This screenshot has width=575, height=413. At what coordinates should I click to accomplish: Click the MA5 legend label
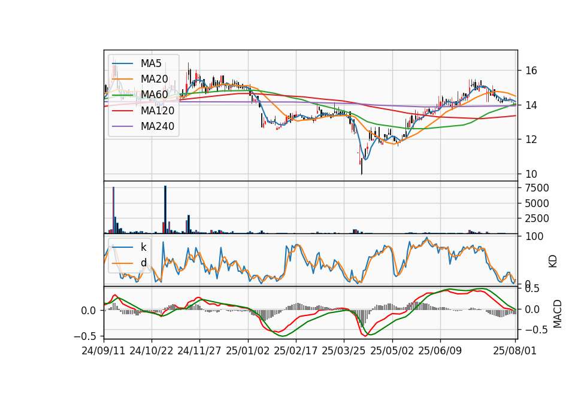151,63
